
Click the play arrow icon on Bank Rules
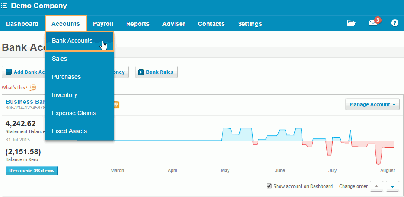pyautogui.click(x=141, y=72)
